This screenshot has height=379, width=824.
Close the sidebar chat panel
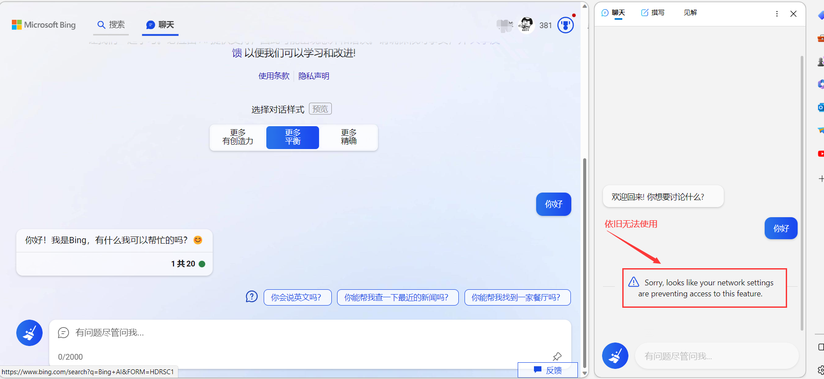coord(793,14)
